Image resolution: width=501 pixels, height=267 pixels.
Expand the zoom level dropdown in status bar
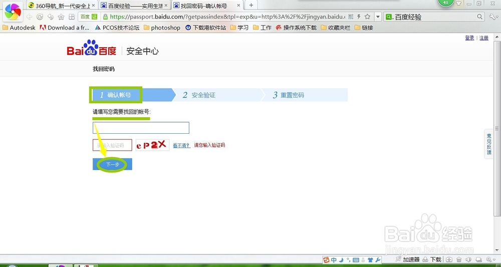pyautogui.click(x=491, y=259)
